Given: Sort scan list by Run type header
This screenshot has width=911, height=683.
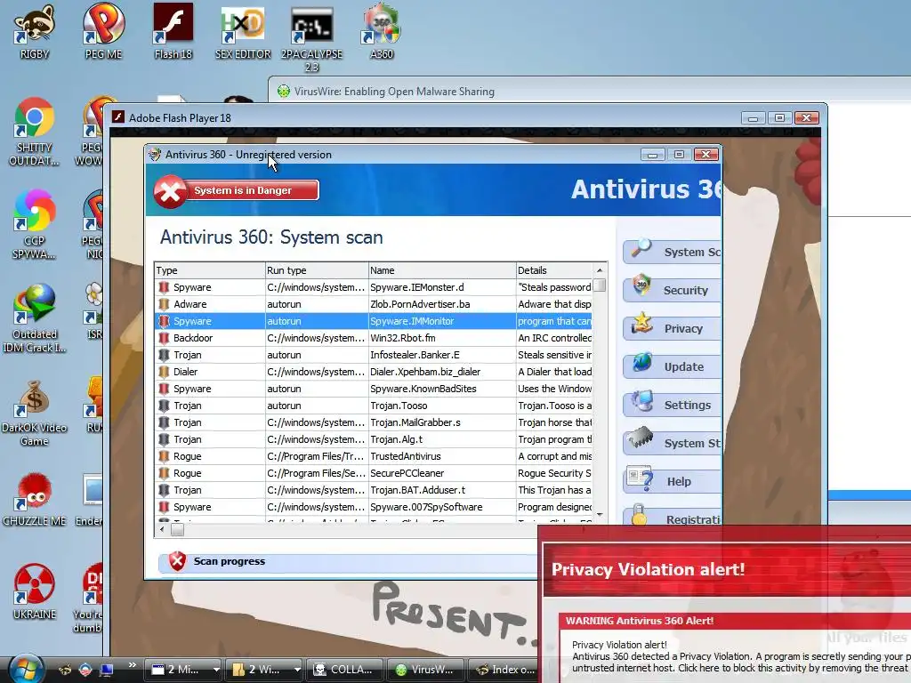Looking at the screenshot, I should (x=317, y=270).
